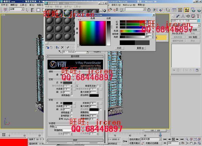Click the UVW 贴图 modifier button
Viewport: 202px width, 146px height.
click(x=193, y=37)
